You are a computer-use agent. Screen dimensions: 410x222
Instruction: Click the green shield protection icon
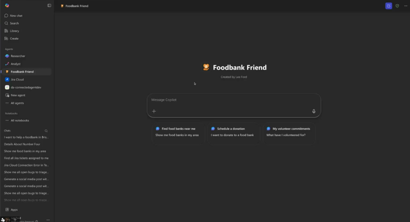point(397,6)
